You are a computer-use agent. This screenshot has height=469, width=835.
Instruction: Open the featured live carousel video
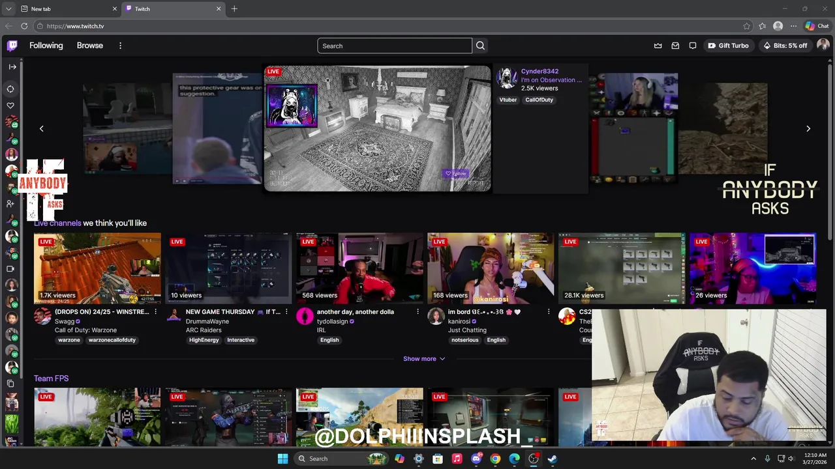(377, 128)
